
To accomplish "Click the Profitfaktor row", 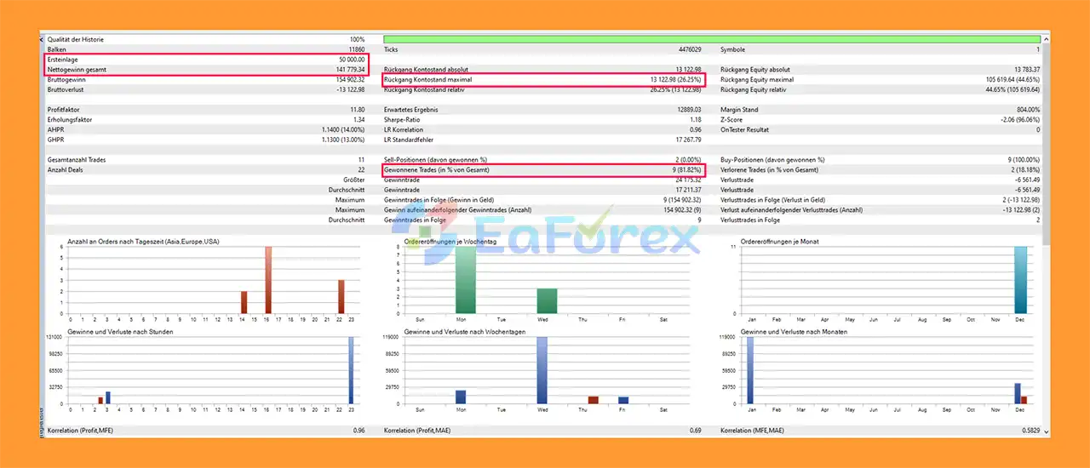I will pyautogui.click(x=206, y=110).
